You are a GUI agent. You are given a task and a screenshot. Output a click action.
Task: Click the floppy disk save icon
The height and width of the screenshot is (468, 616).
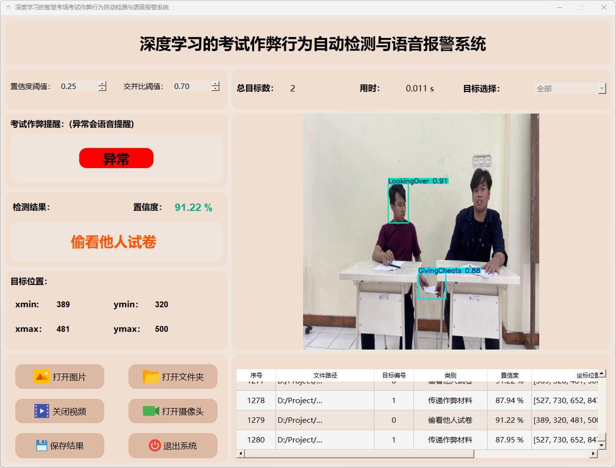pos(41,445)
